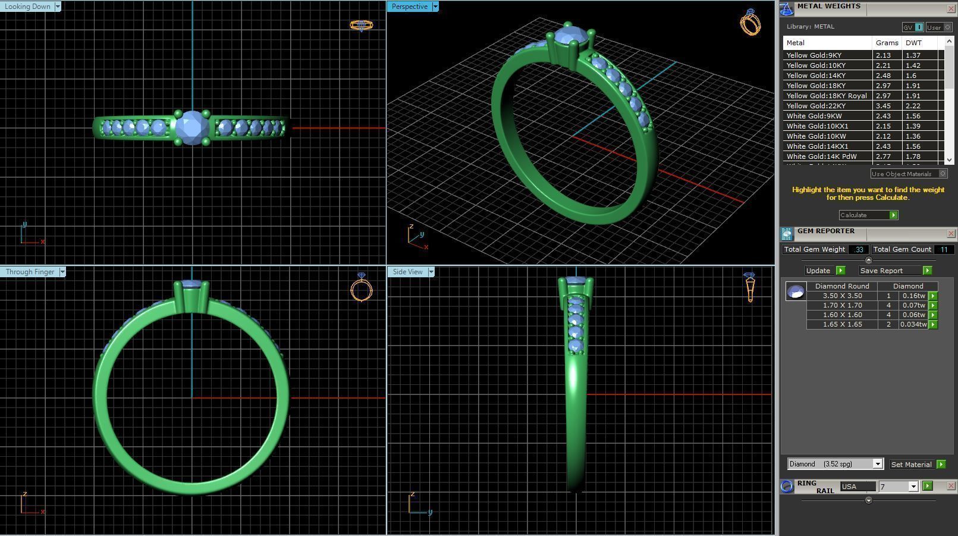The image size is (958, 536).
Task: Collapse Gem Reporter totals with the arrow handle
Action: click(x=868, y=260)
